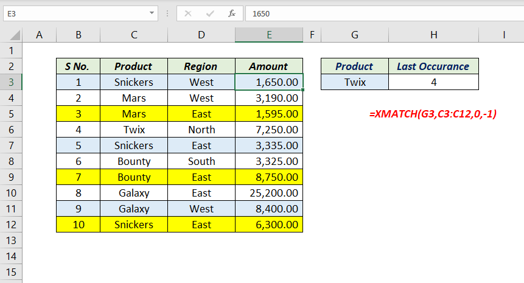Select the S No. cell showing 6
Viewport: 524px width, 283px height.
point(78,161)
